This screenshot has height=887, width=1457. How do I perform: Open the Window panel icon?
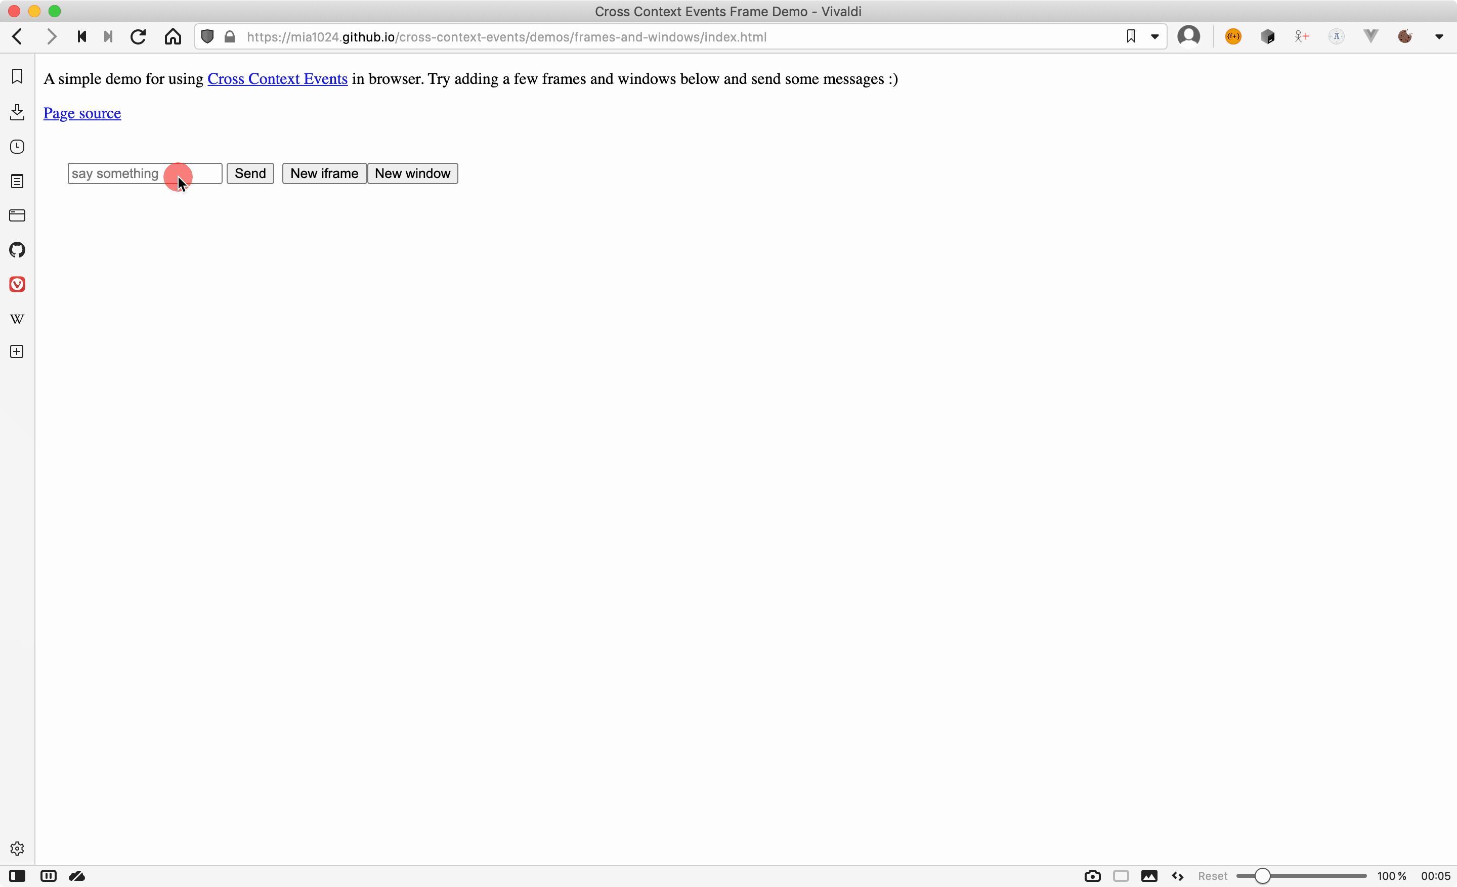(x=17, y=215)
